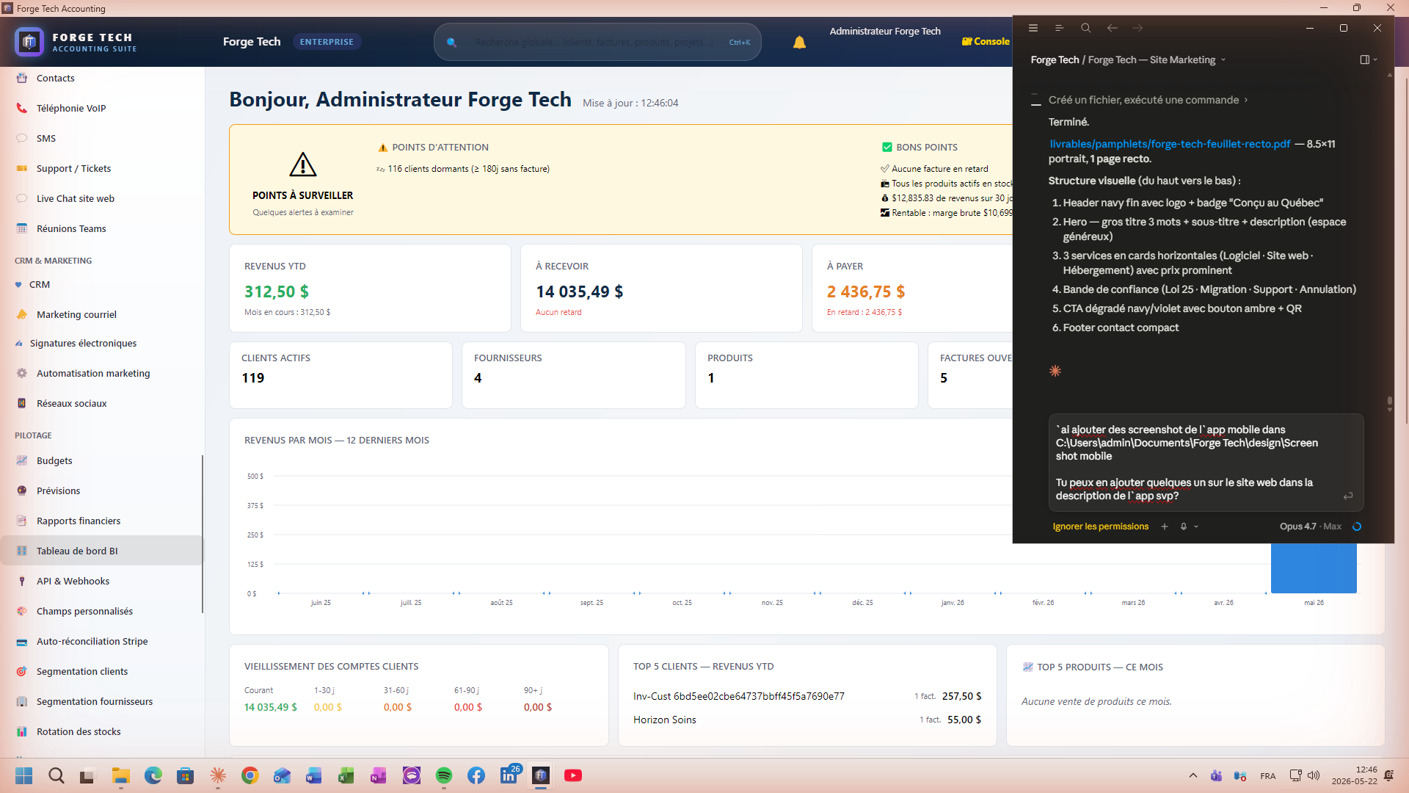This screenshot has height=793, width=1409.
Task: Click the Prévisions sidebar icon
Action: coord(22,490)
